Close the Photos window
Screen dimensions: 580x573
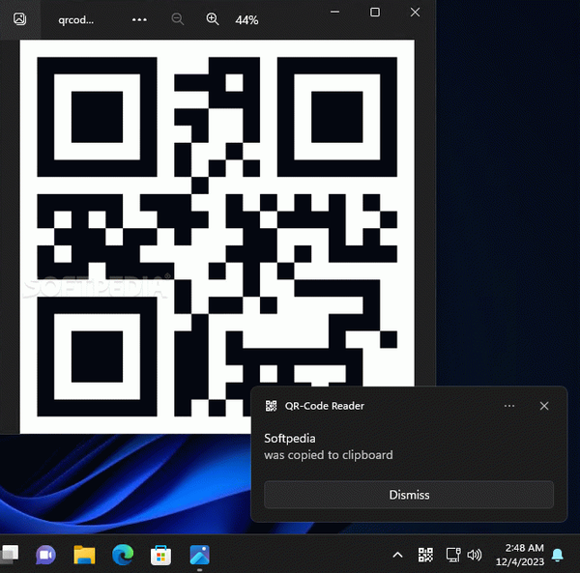415,13
